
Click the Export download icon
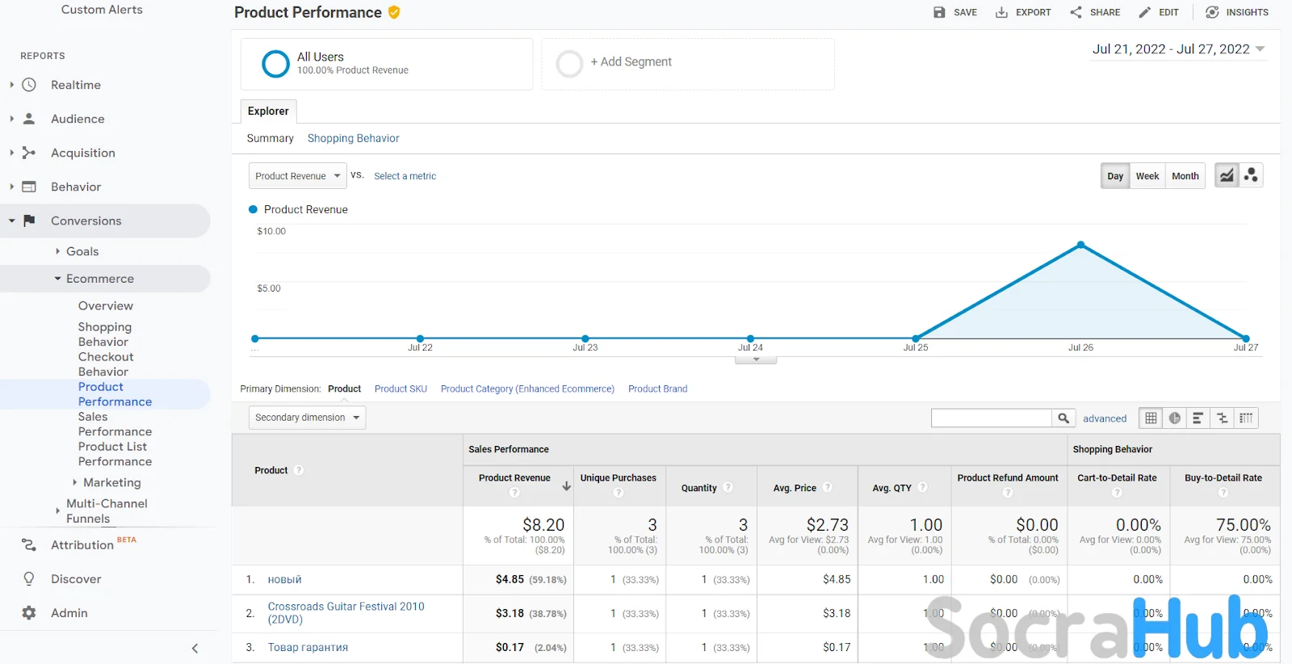(1001, 12)
